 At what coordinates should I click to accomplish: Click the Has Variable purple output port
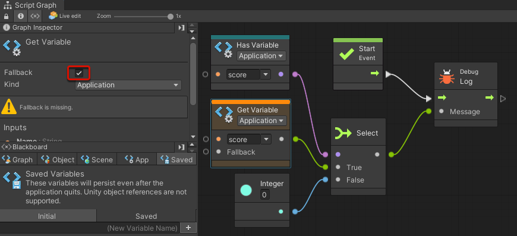coord(295,74)
